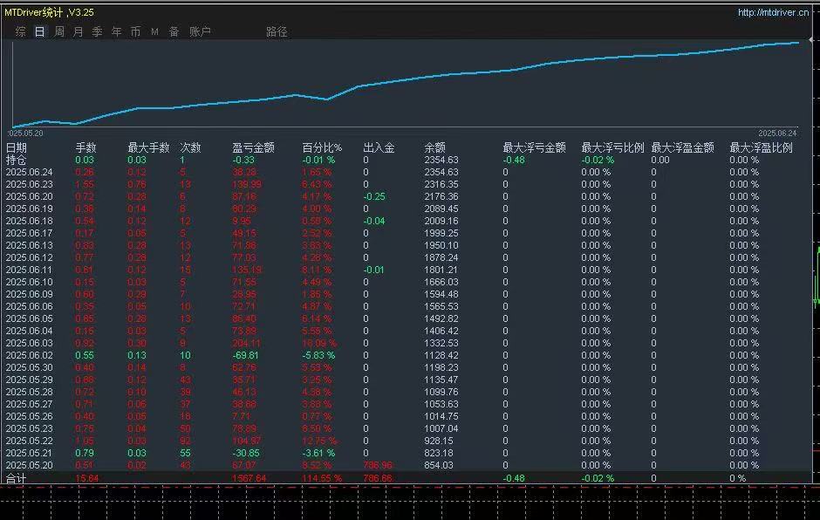Image resolution: width=820 pixels, height=520 pixels.
Task: Click the -30.85 loss amount
Action: click(x=245, y=453)
